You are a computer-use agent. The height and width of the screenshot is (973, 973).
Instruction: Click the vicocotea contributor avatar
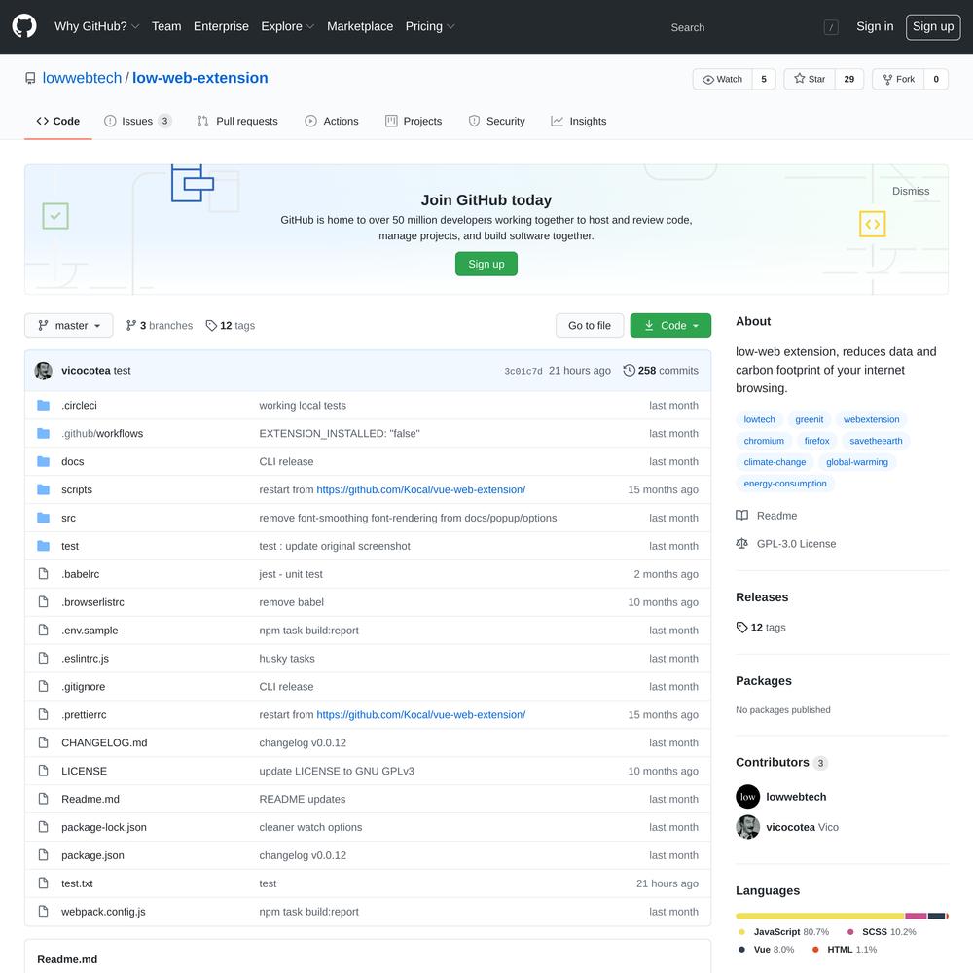(747, 827)
